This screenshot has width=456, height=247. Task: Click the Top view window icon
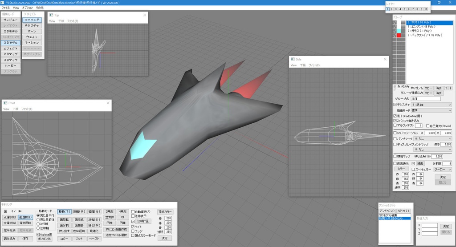(51, 15)
